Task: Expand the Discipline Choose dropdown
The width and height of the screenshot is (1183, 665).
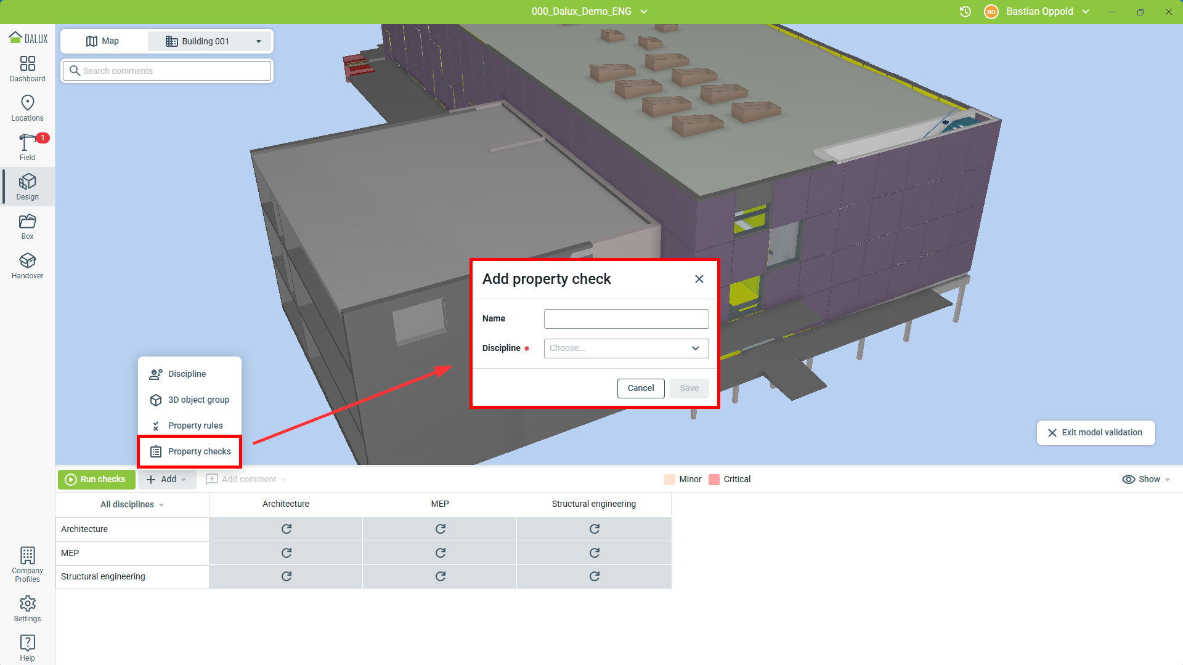Action: click(626, 349)
